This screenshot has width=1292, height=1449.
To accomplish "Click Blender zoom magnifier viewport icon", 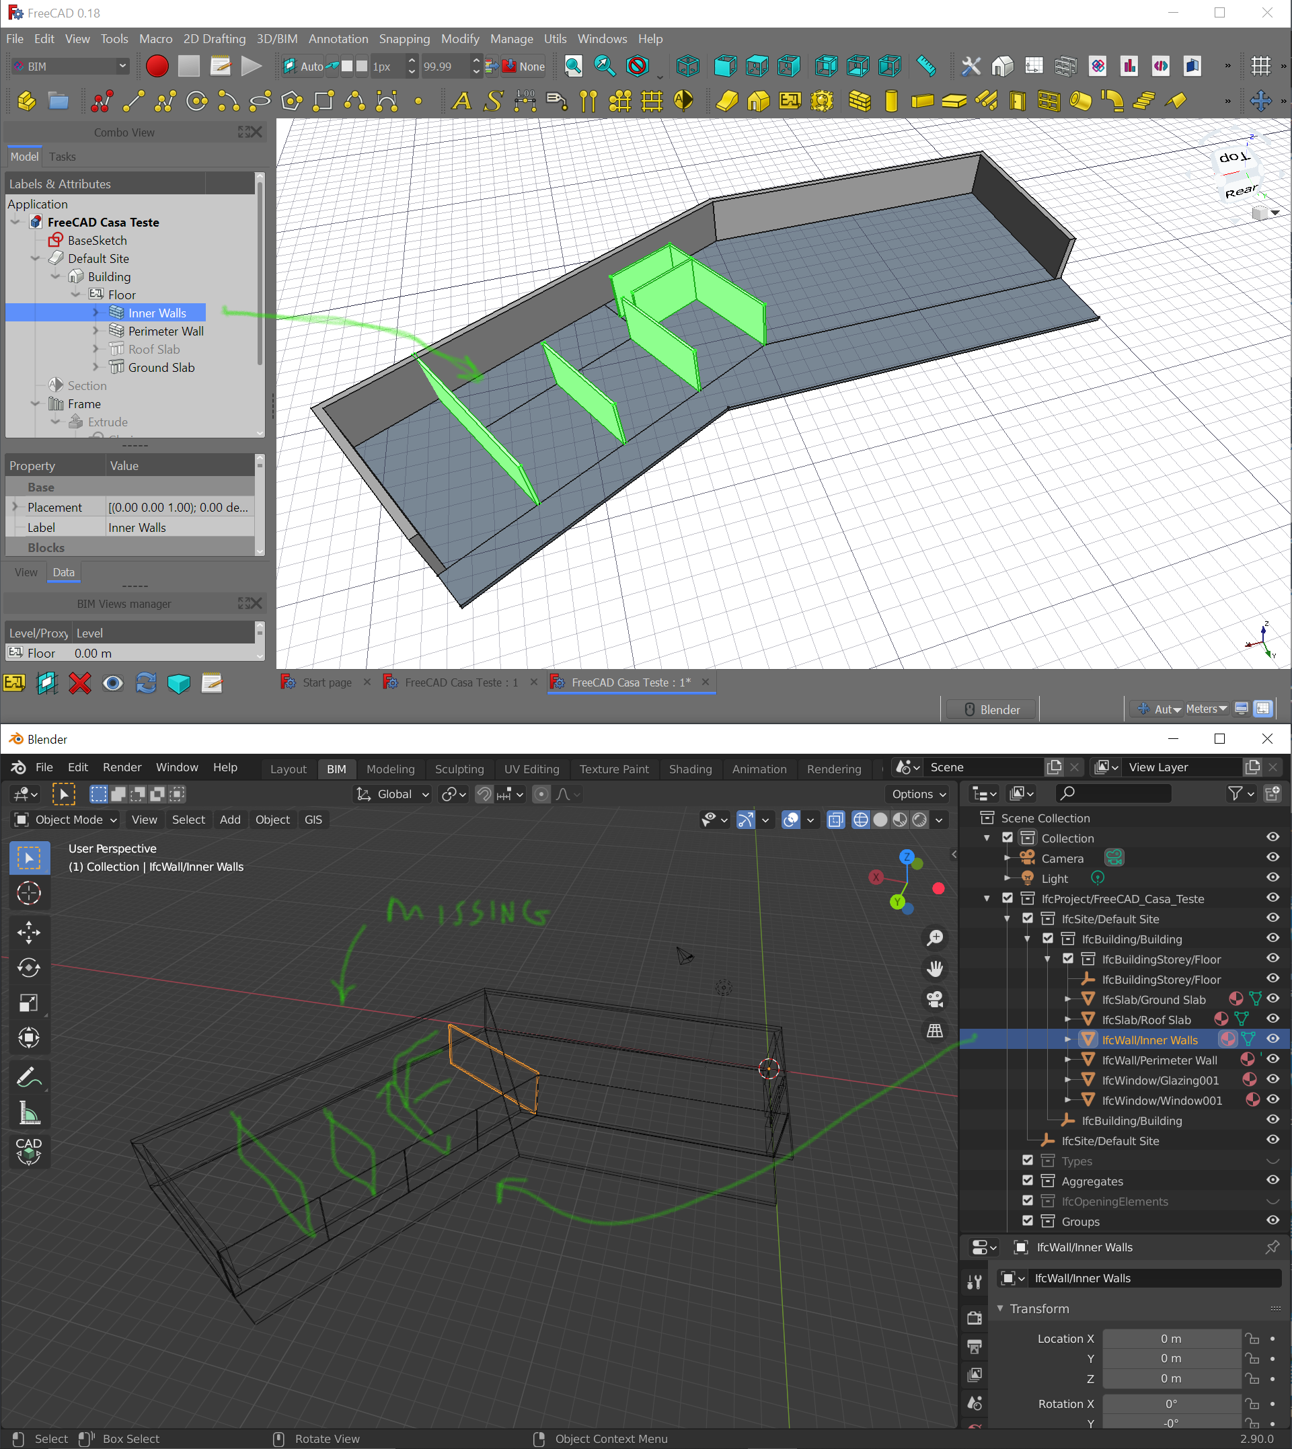I will click(935, 937).
